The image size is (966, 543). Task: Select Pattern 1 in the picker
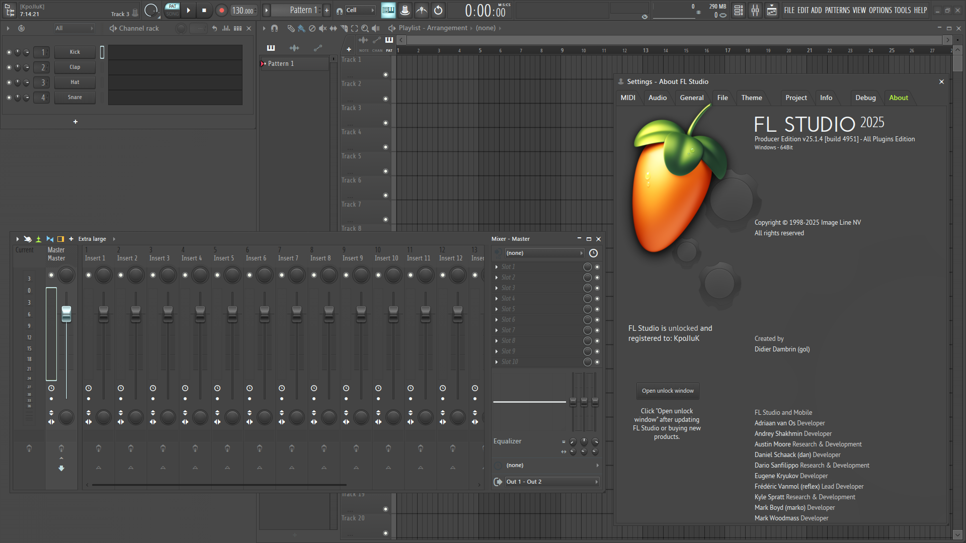pyautogui.click(x=294, y=63)
